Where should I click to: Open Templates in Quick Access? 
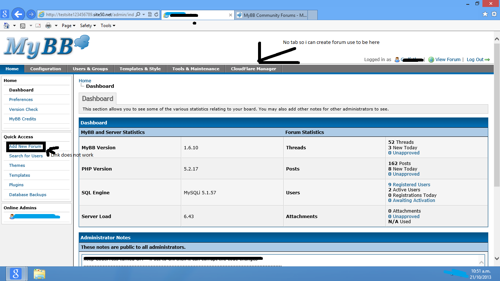(x=20, y=175)
